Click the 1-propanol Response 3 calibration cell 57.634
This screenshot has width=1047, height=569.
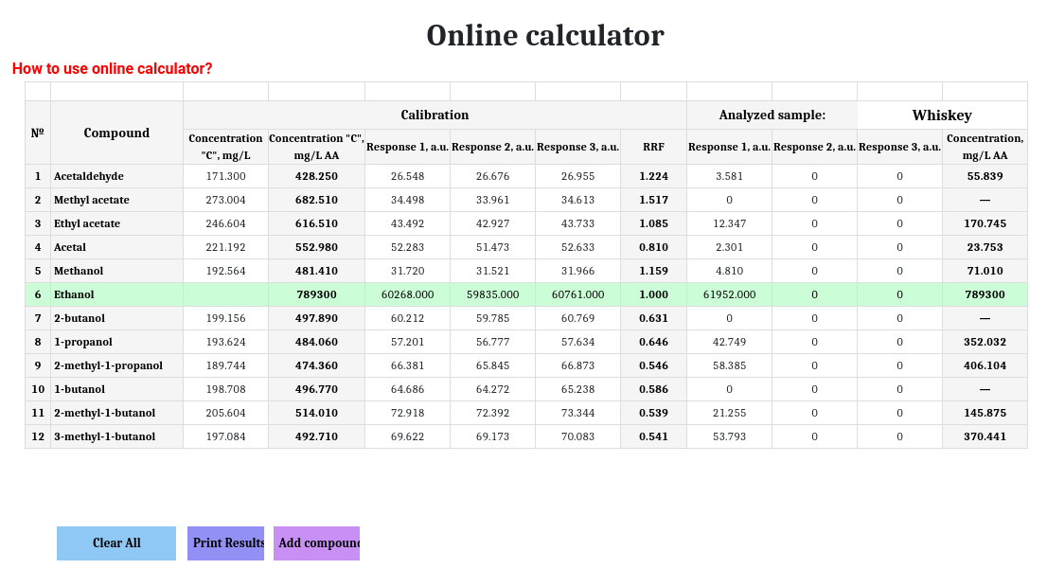(x=577, y=342)
